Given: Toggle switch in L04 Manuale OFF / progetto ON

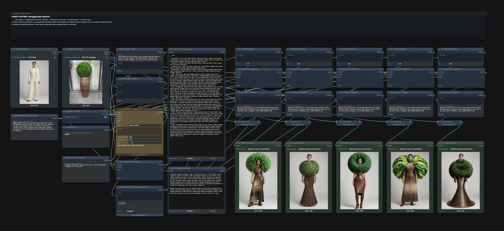Looking at the screenshot, I should (x=431, y=77).
